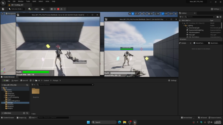Save the current level with disk icon
The image size is (223, 125).
pyautogui.click(x=3, y=9)
